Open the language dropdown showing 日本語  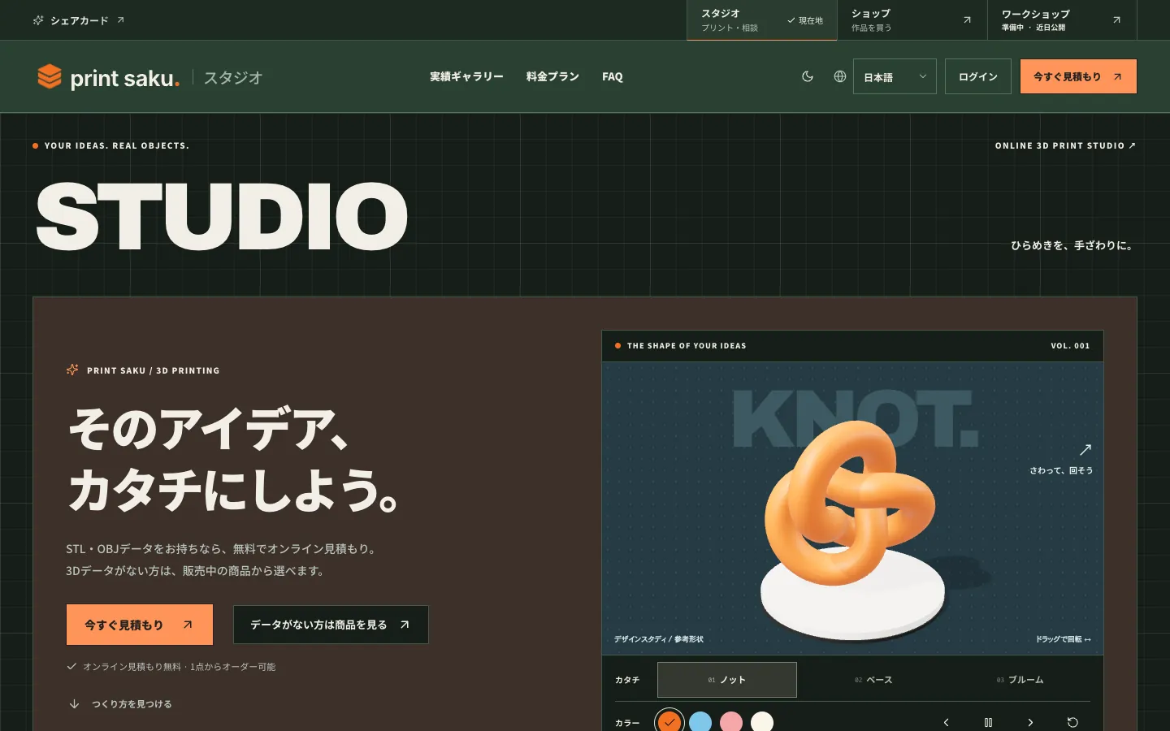click(x=895, y=76)
